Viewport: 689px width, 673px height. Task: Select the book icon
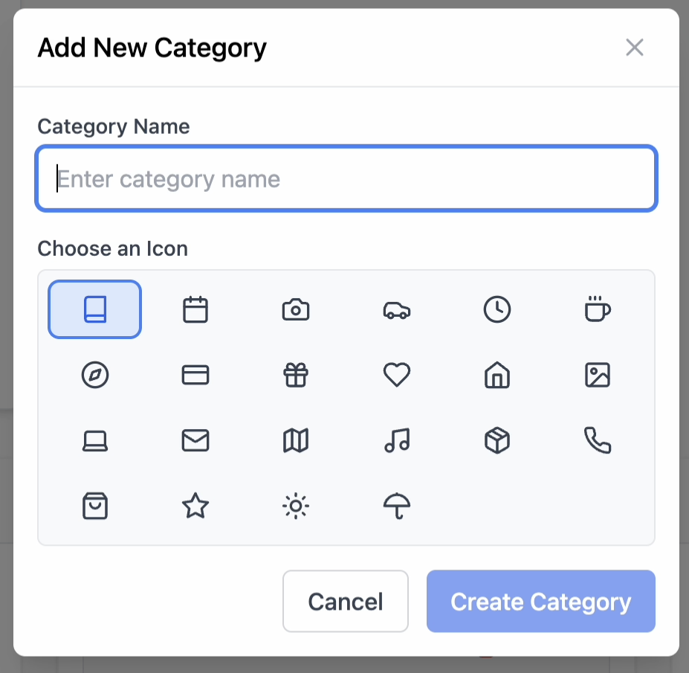[x=95, y=309]
